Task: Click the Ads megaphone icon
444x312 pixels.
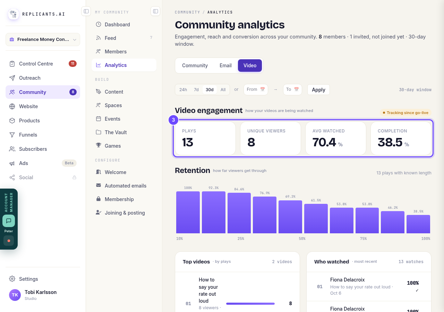Action: (x=12, y=163)
